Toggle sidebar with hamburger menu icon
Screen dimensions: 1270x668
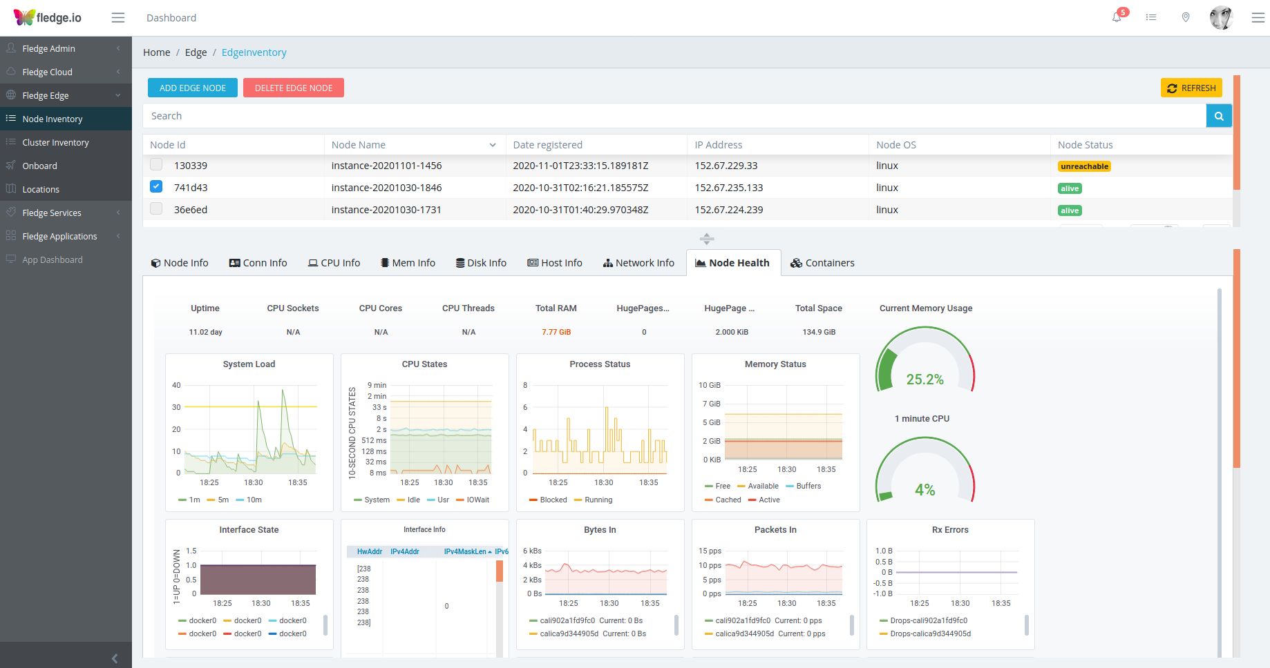click(x=118, y=18)
